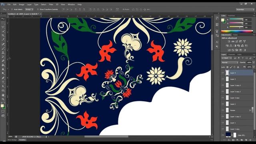Screen dimensions: 256x144
Task: Select the Layer 1 copy layer name
Action: pyautogui.click(x=235, y=129)
